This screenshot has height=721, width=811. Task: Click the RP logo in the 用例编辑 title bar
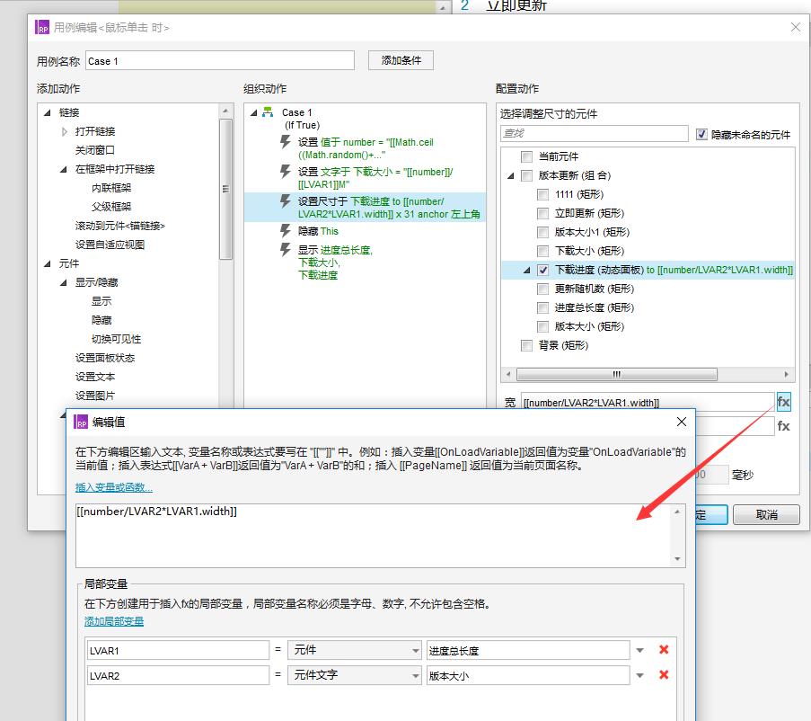(42, 27)
